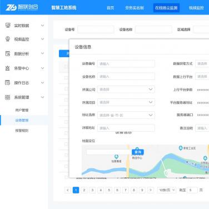Click the 设备名称 input in the dialog
Viewport: 209px width, 209px height.
click(x=126, y=77)
